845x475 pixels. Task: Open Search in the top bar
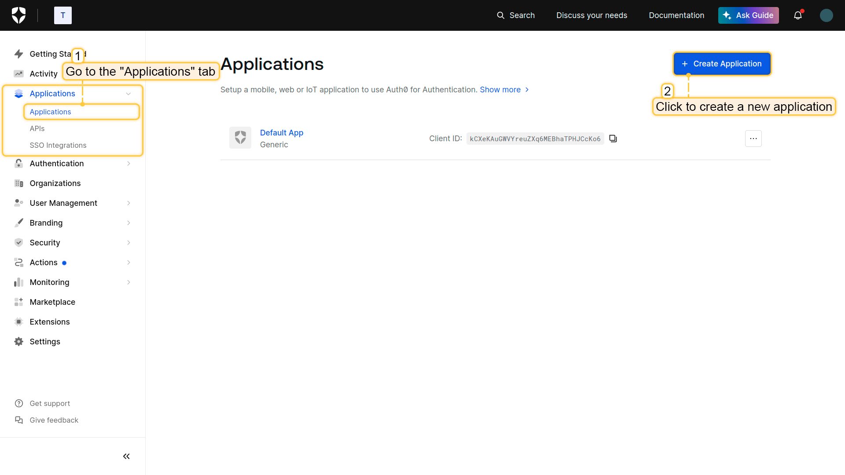pos(516,15)
